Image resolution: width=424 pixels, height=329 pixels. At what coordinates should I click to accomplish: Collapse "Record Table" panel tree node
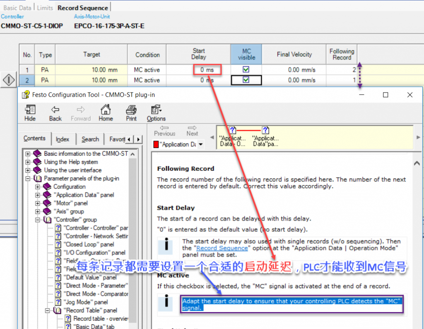47,310
